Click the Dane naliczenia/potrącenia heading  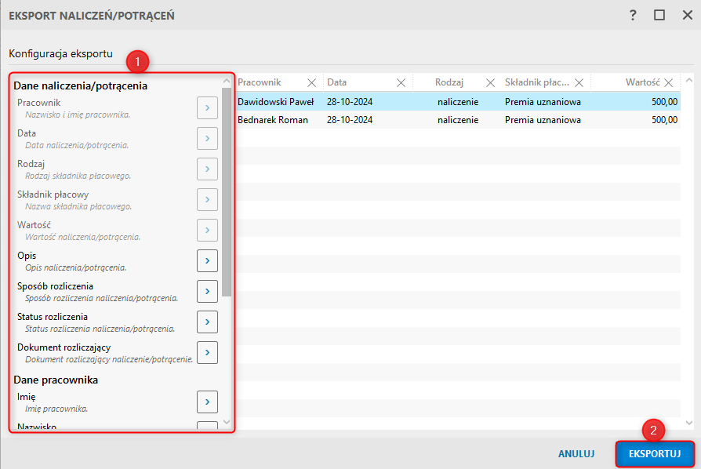[81, 85]
